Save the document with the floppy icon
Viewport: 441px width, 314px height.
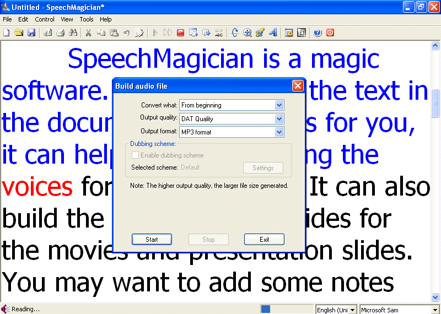tap(31, 33)
